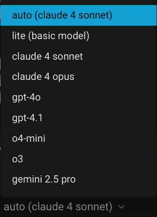The image size is (157, 217).
Task: Click the chevron beside the model selector
Action: coord(121,207)
